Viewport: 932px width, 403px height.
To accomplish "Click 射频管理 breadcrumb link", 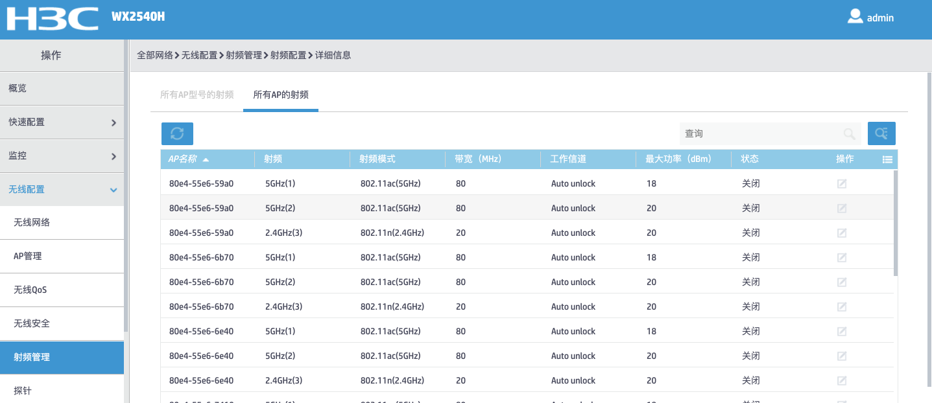I will tap(244, 56).
